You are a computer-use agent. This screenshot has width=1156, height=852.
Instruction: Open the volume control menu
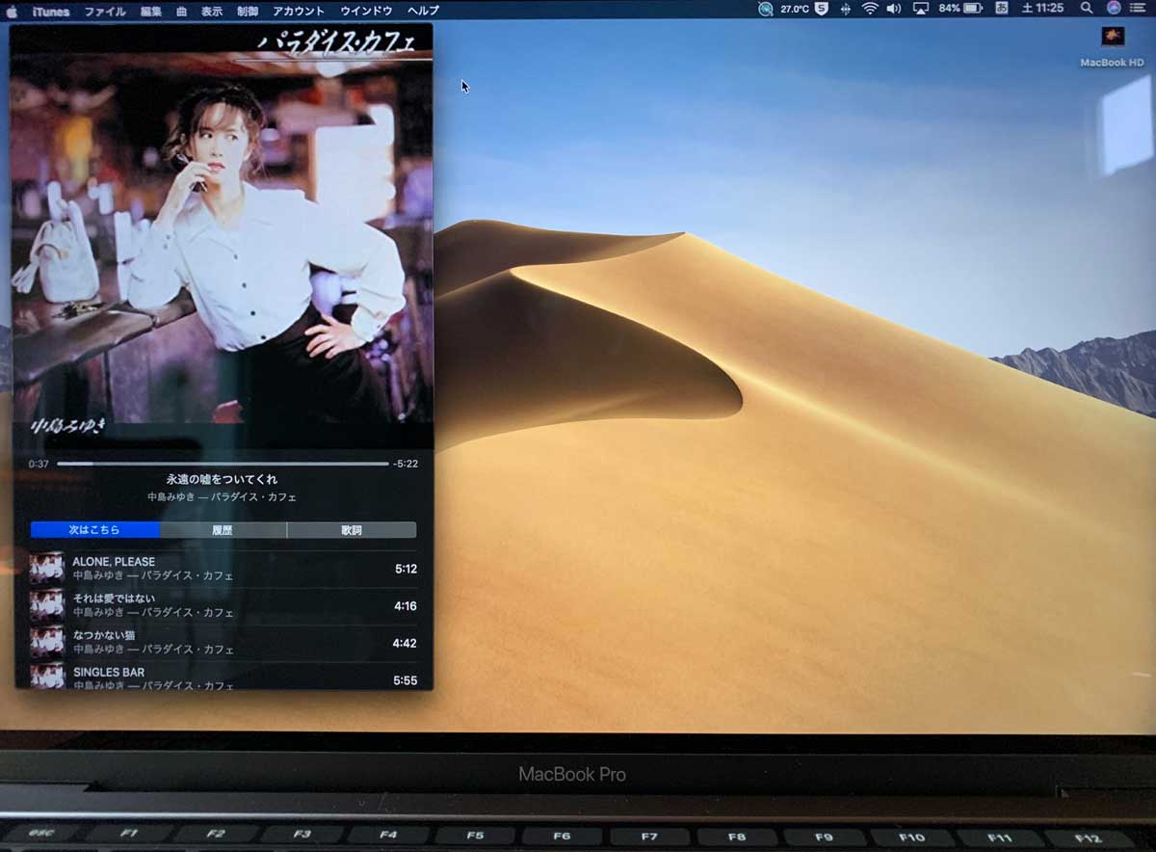coord(894,8)
